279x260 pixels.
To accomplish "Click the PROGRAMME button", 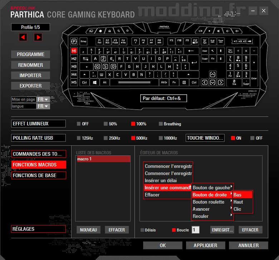I will click(30, 54).
